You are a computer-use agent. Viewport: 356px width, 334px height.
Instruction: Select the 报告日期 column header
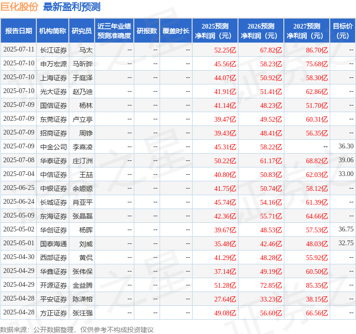18,31
